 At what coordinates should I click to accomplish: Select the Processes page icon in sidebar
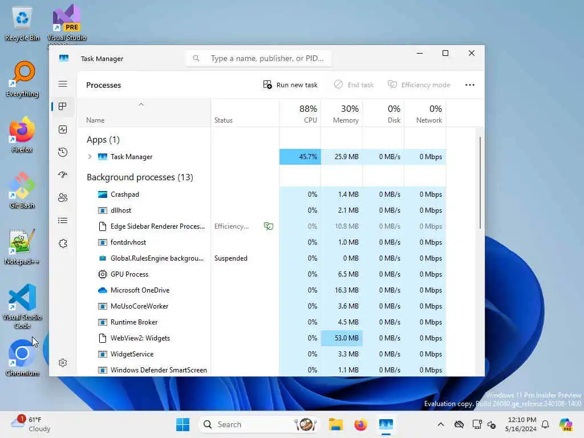pos(63,107)
